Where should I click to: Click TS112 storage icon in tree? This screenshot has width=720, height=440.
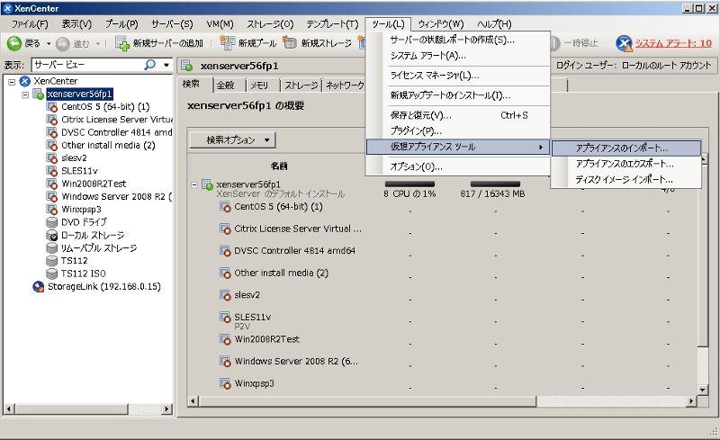(x=52, y=261)
